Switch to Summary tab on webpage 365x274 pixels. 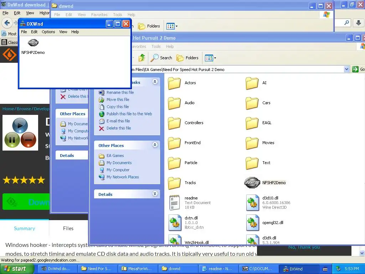25,228
